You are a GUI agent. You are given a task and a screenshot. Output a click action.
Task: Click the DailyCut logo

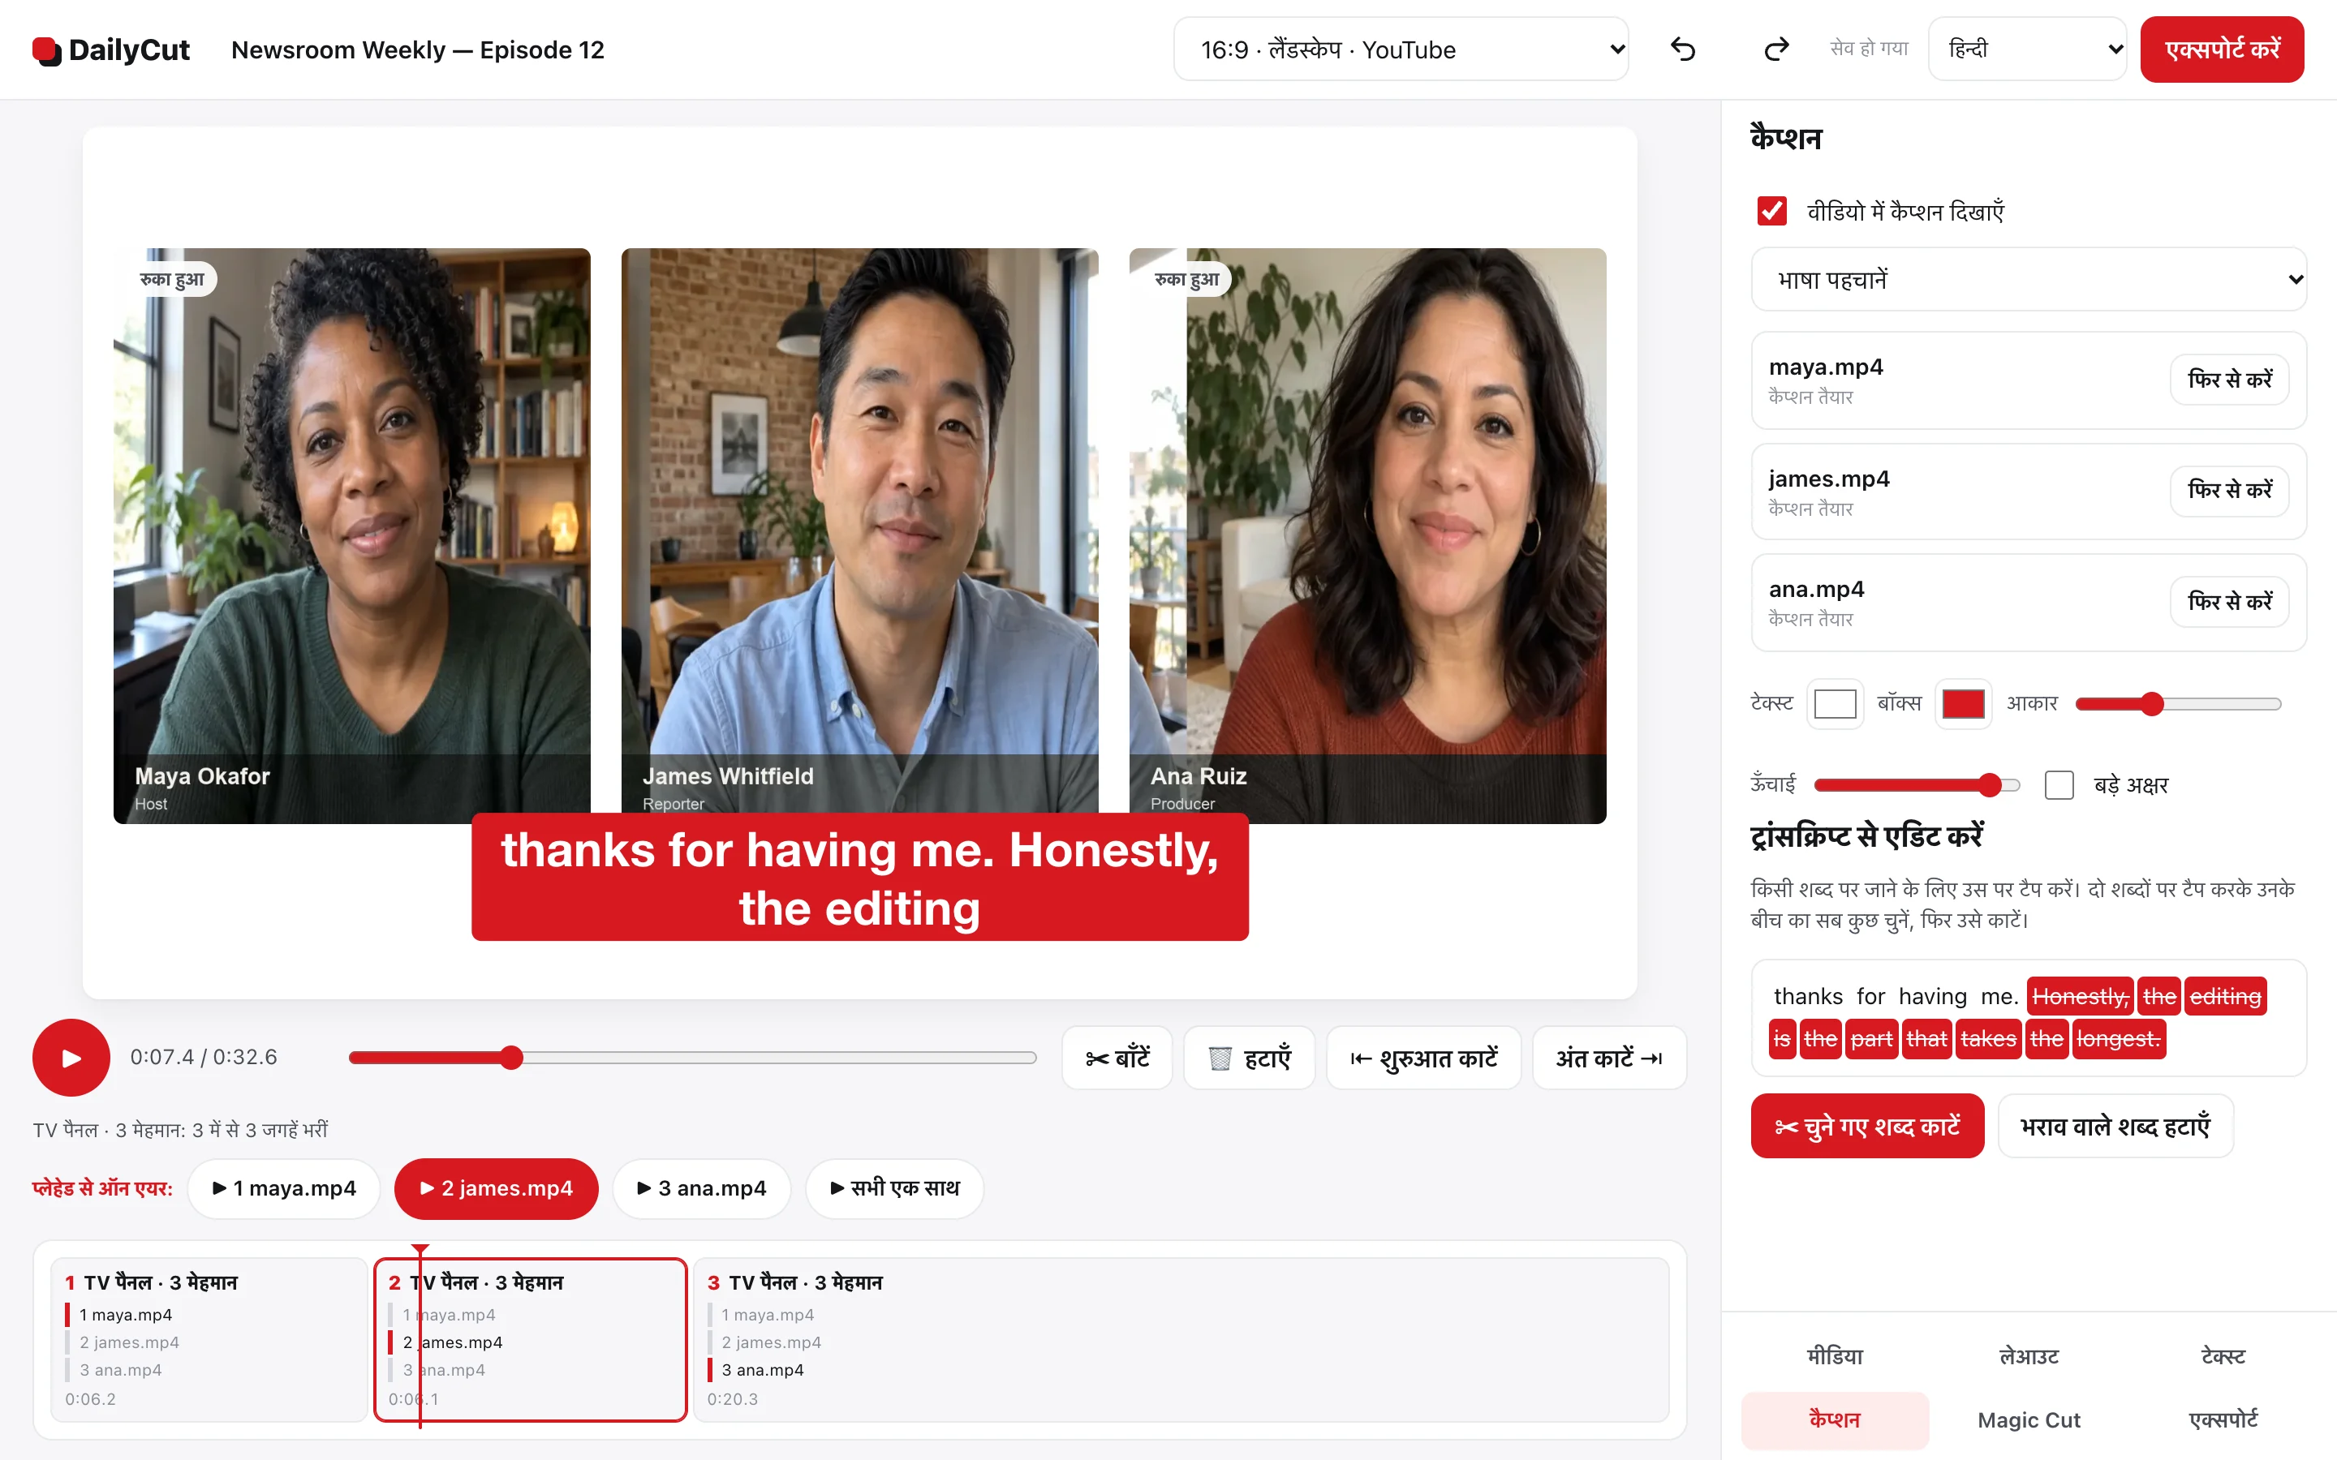pyautogui.click(x=111, y=49)
